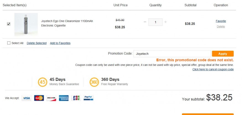
Task: Increase quantity with the plus button
Action: pyautogui.click(x=165, y=22)
